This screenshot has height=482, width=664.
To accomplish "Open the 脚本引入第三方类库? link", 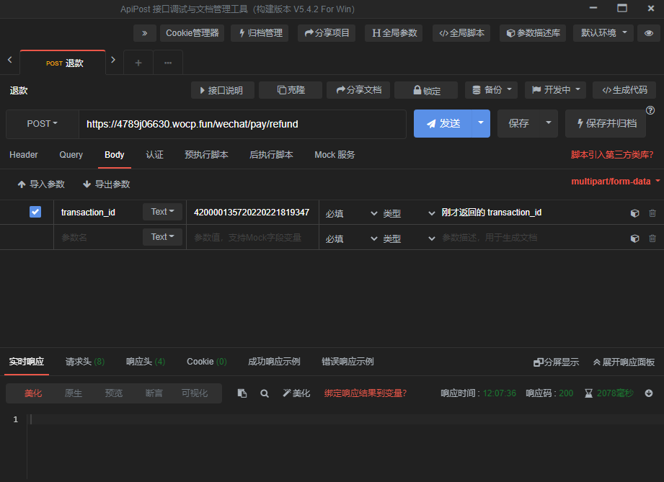I will click(612, 155).
